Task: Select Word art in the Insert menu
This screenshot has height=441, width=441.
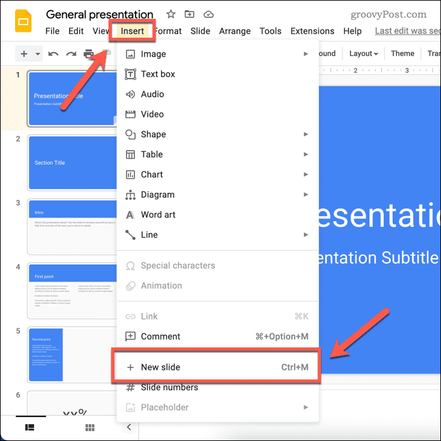Action: coord(217,215)
